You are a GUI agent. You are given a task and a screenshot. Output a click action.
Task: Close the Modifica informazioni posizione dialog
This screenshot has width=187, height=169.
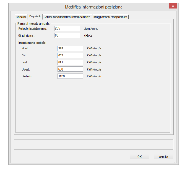coord(173,6)
